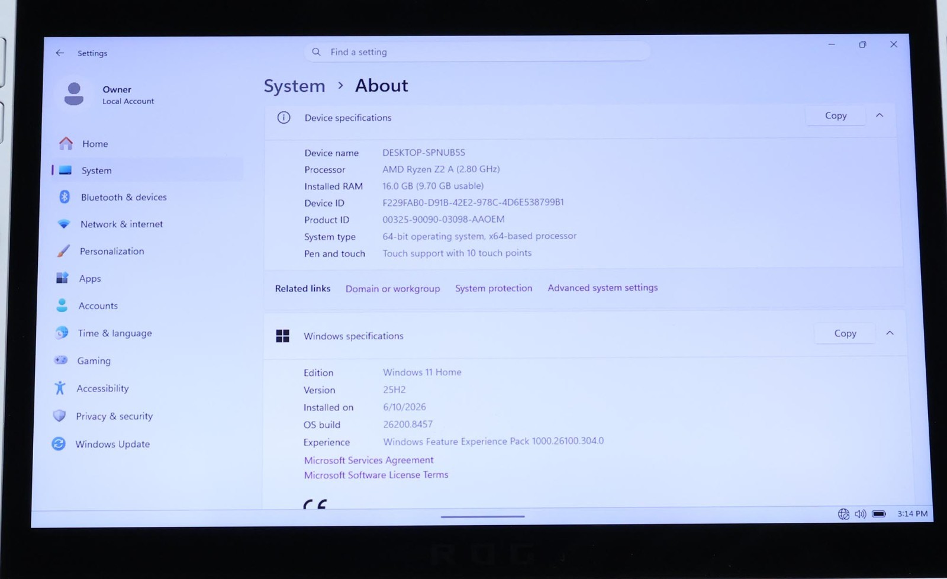Click the Privacy & security shield icon
Screen dimensions: 947x579
tap(59, 416)
